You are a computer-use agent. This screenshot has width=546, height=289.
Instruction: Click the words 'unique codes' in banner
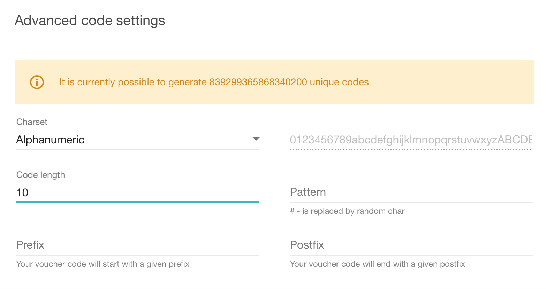(x=339, y=82)
